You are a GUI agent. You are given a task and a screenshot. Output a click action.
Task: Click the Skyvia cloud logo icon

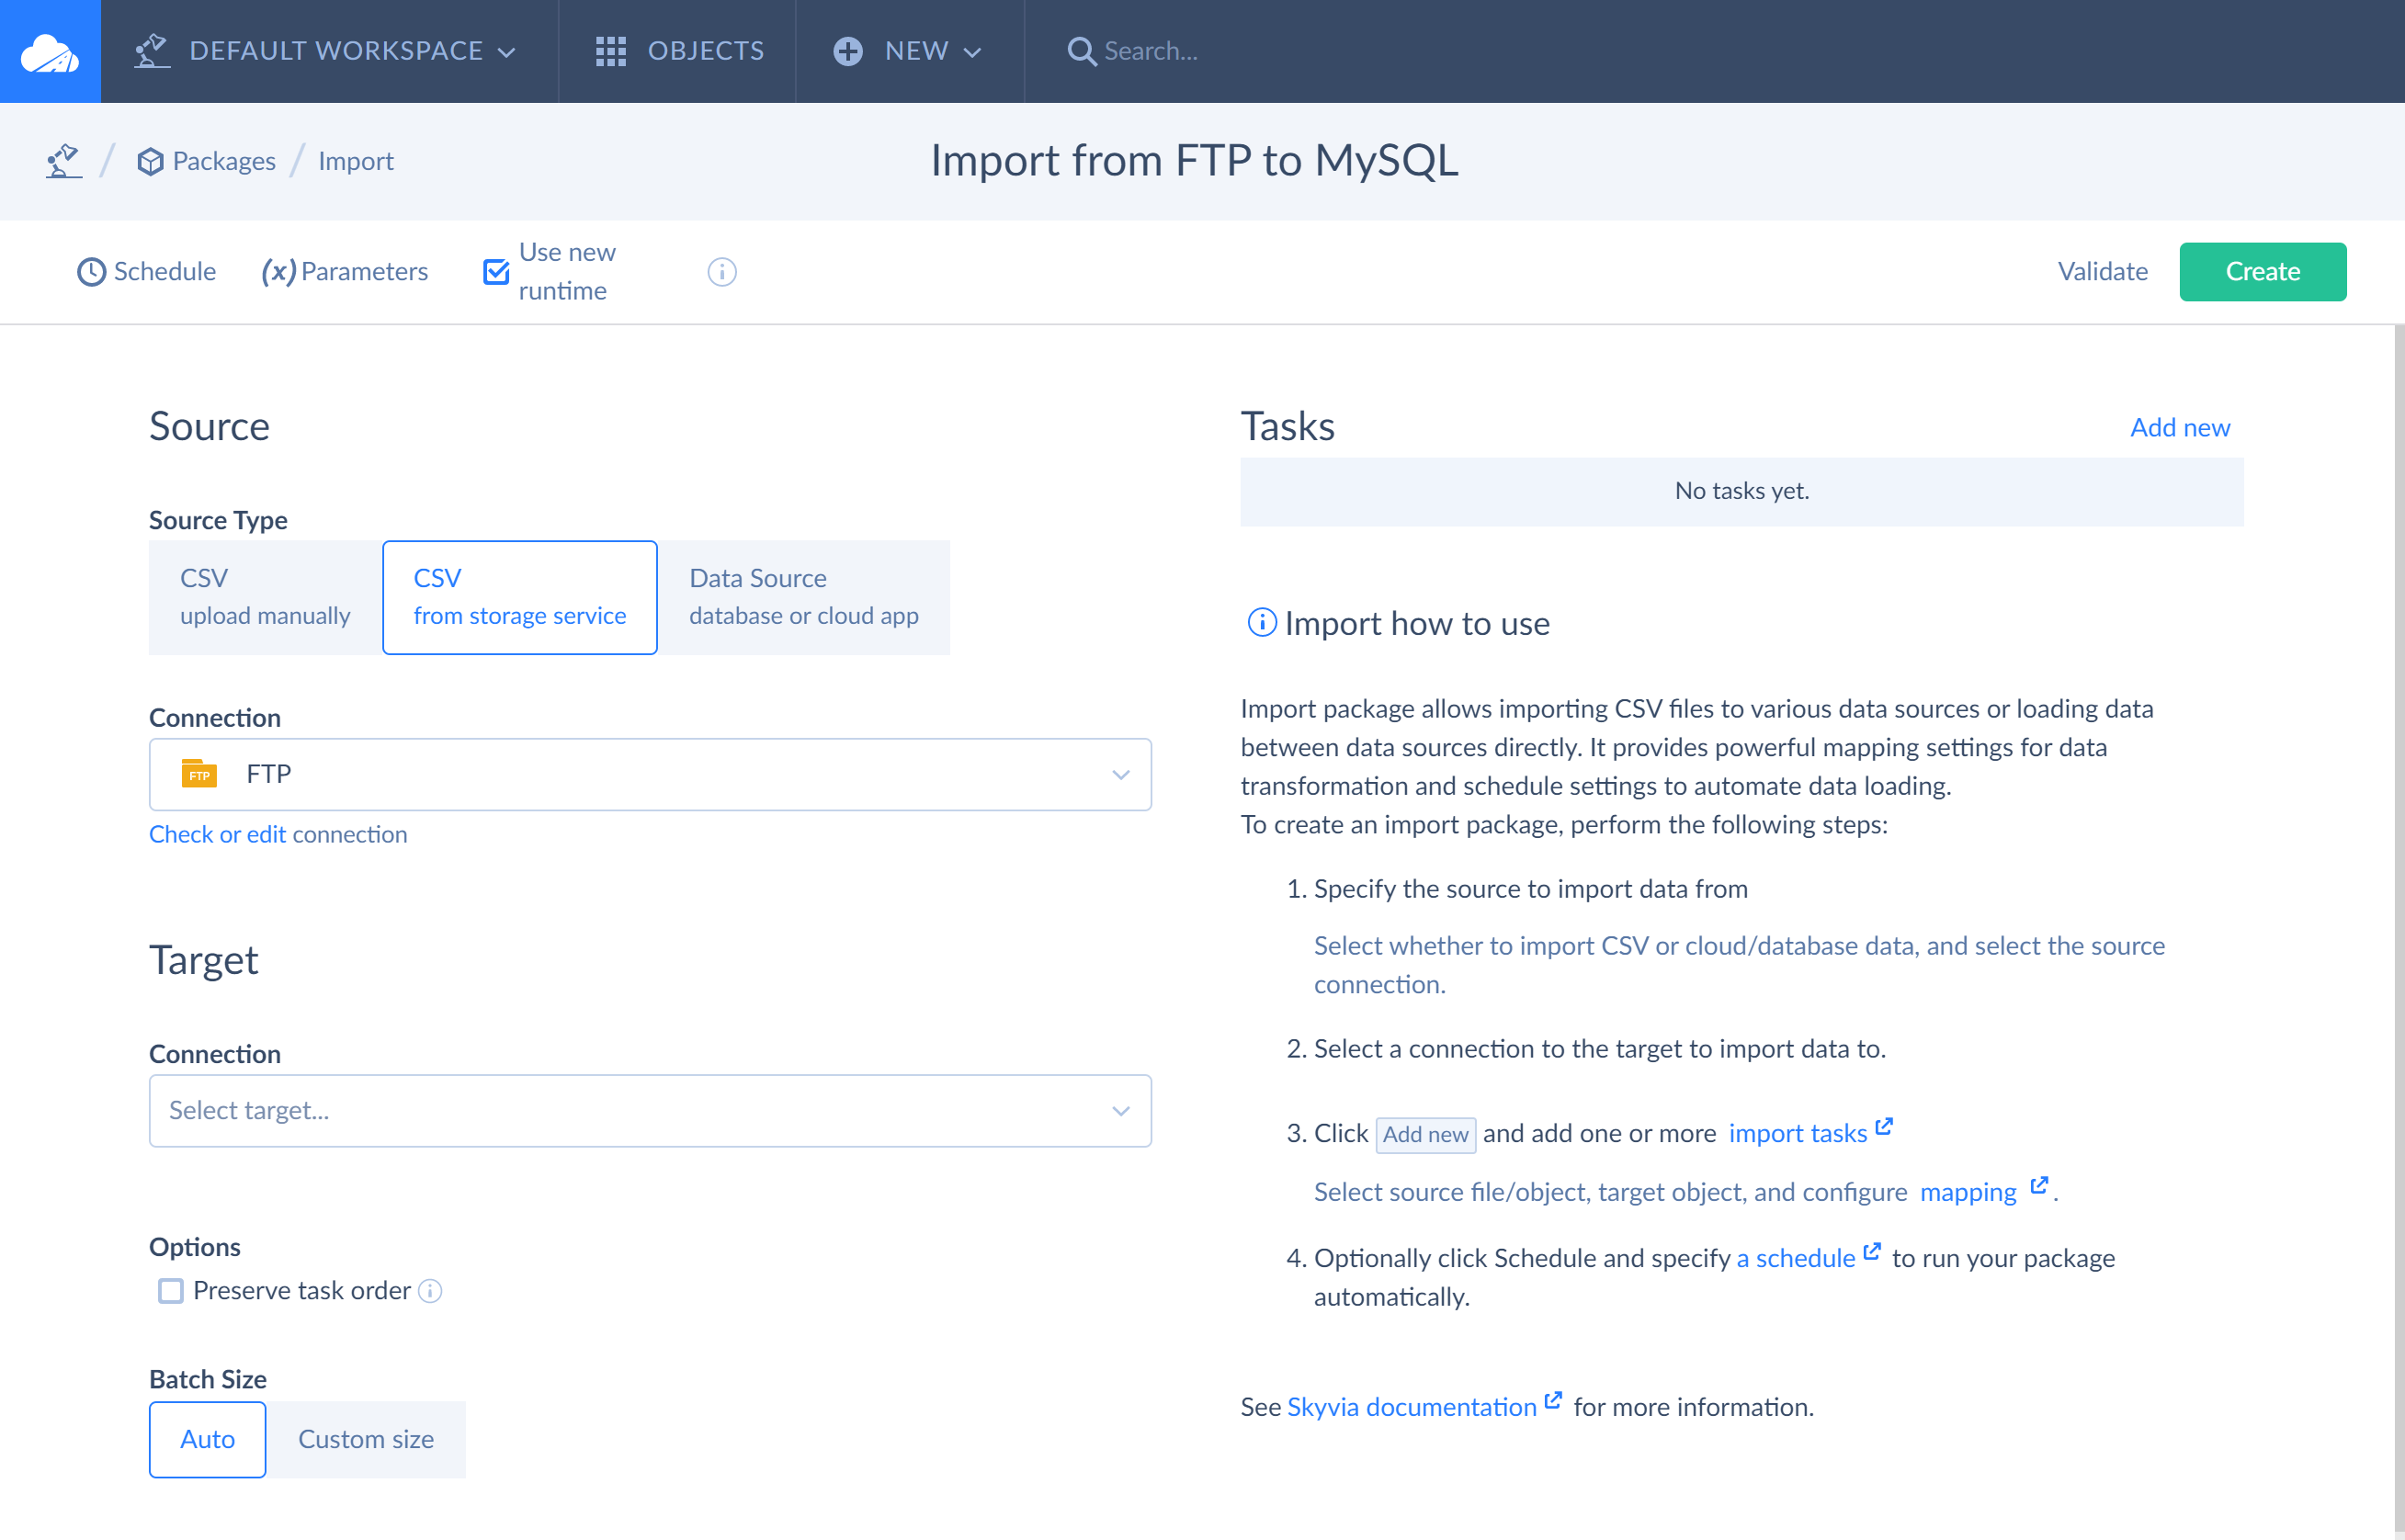[x=50, y=51]
